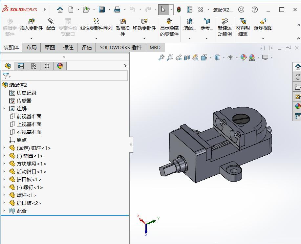Expand the View Orientation dropdown
Viewport: 301px width, 244px height.
click(210, 57)
